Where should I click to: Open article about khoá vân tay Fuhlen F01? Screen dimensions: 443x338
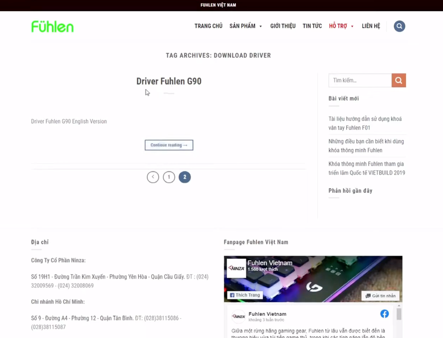click(365, 123)
